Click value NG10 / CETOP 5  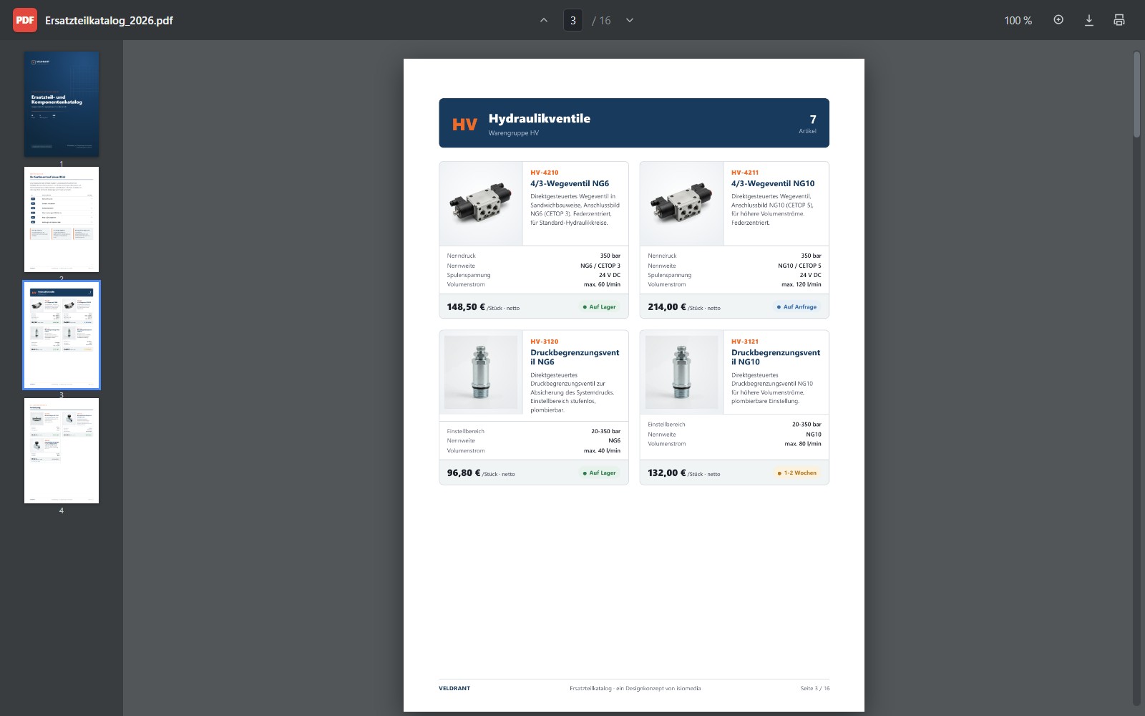coord(799,266)
